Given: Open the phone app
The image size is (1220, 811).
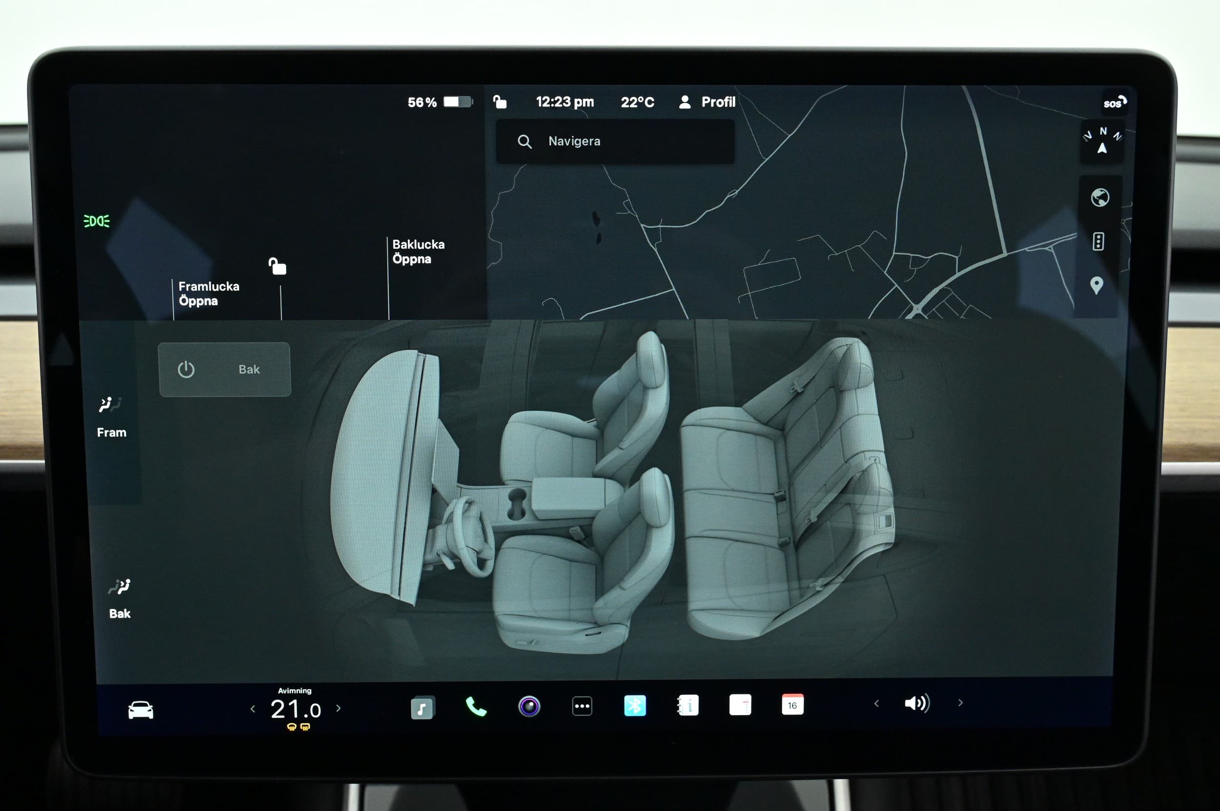Looking at the screenshot, I should click(476, 707).
